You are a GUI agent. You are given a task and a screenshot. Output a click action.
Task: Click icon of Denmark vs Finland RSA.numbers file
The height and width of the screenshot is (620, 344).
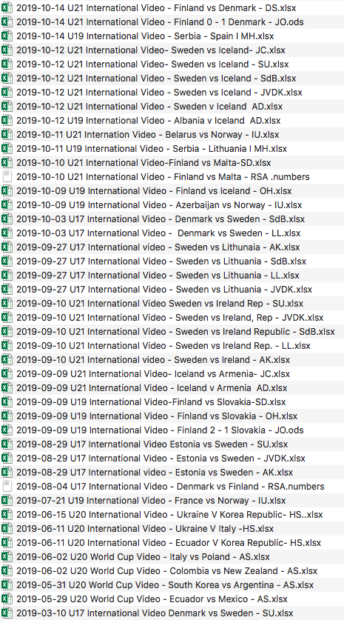click(x=7, y=486)
